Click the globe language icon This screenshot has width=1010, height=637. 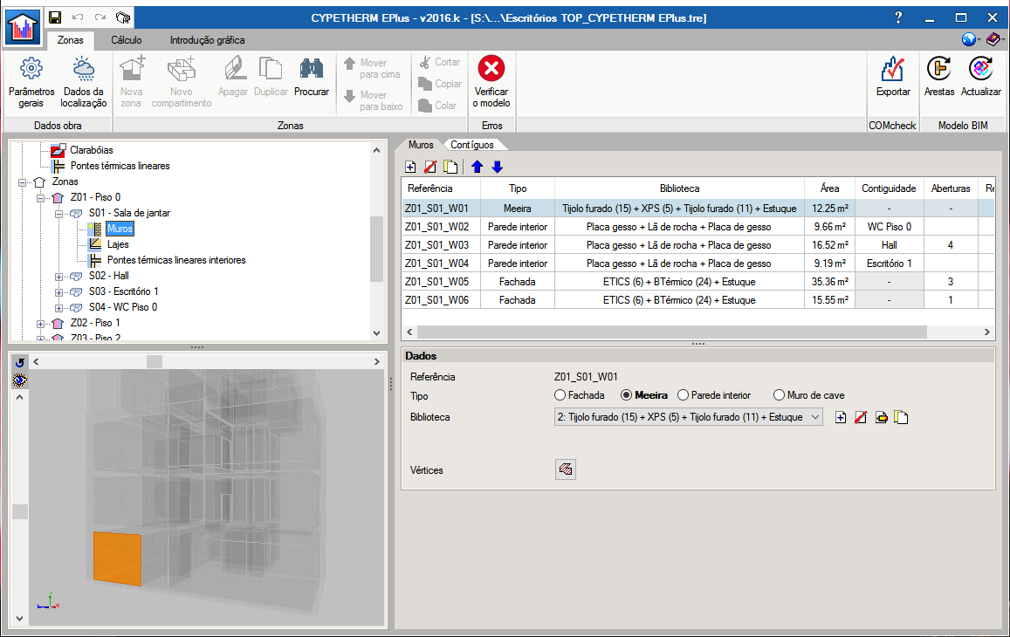pyautogui.click(x=969, y=40)
